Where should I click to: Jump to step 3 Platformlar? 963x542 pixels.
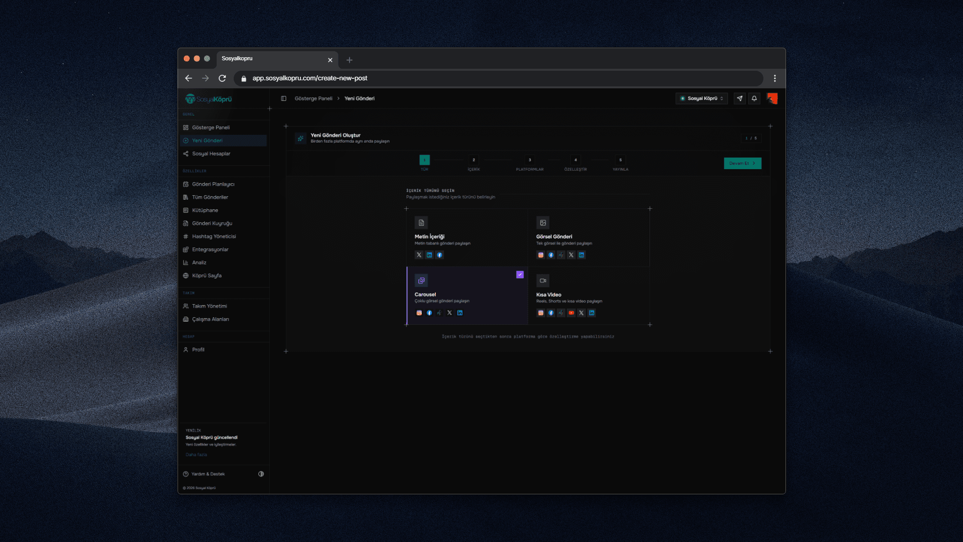[530, 163]
